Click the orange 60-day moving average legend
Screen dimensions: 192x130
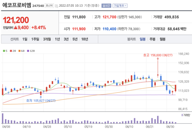[22, 51]
